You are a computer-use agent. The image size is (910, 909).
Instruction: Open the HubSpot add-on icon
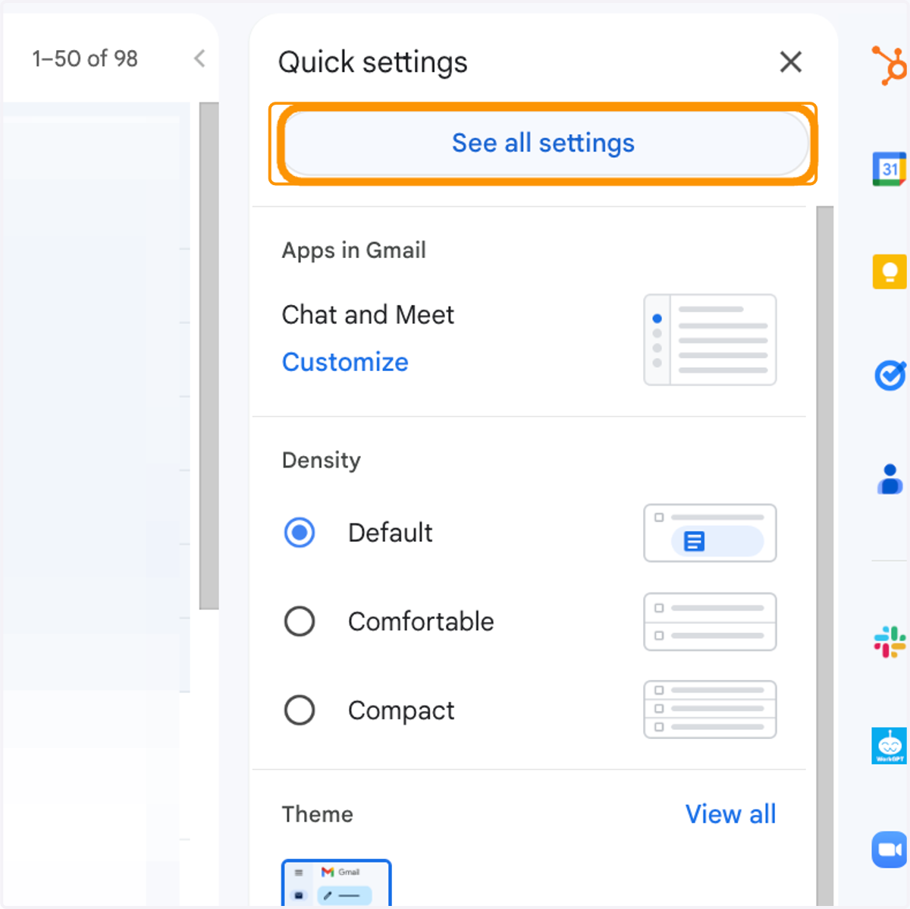coord(889,65)
